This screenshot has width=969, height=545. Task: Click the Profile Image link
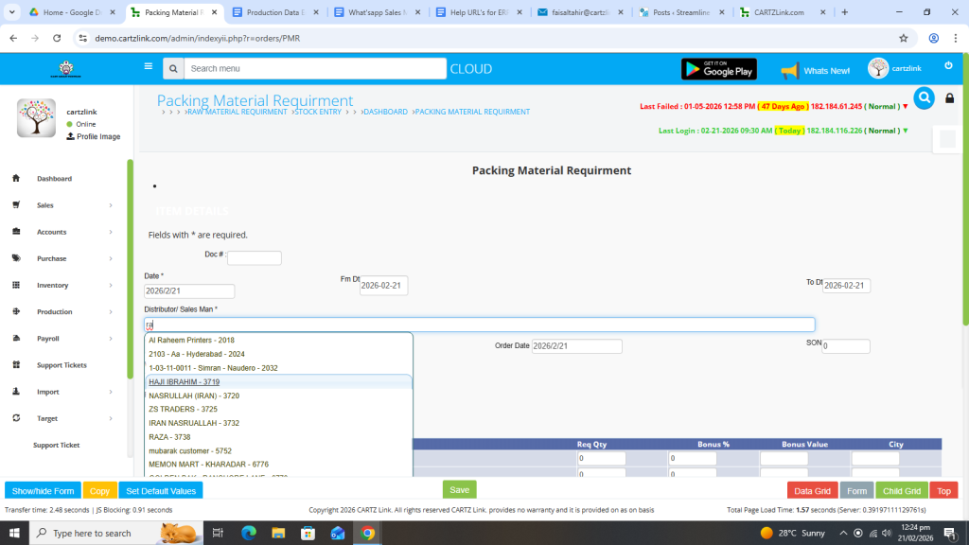pos(97,136)
